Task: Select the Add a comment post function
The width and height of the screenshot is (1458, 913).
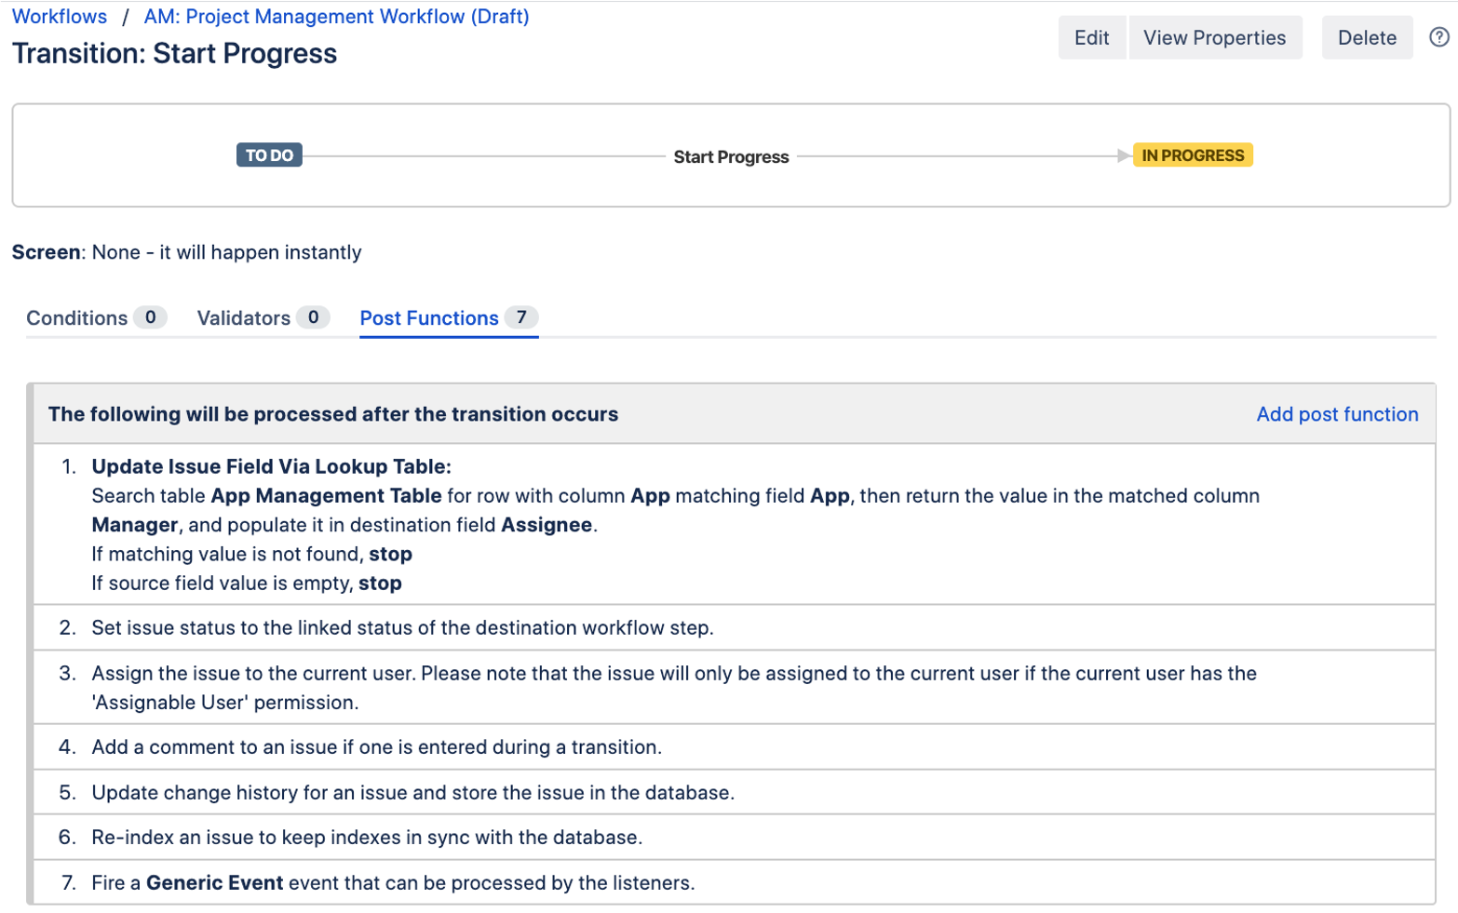Action: 376,747
